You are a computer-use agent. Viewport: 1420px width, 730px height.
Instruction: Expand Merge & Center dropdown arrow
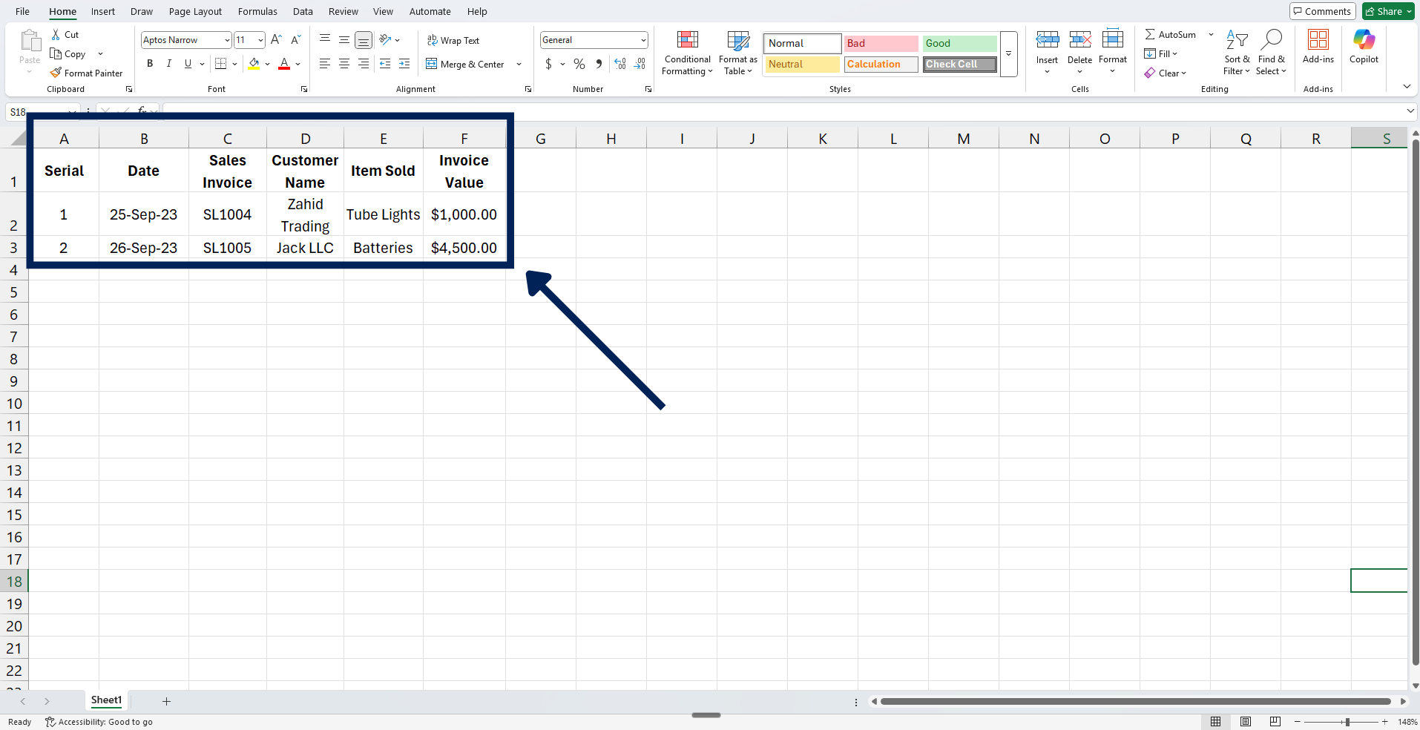pyautogui.click(x=519, y=65)
